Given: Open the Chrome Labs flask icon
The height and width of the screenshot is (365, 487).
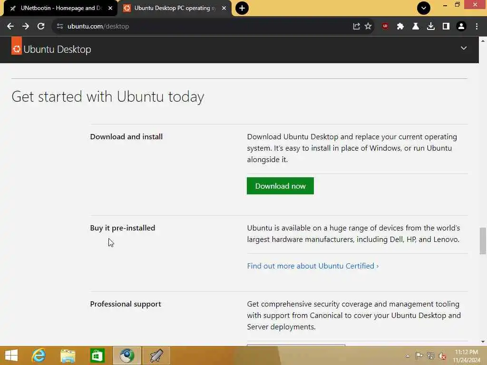Looking at the screenshot, I should pos(416,27).
